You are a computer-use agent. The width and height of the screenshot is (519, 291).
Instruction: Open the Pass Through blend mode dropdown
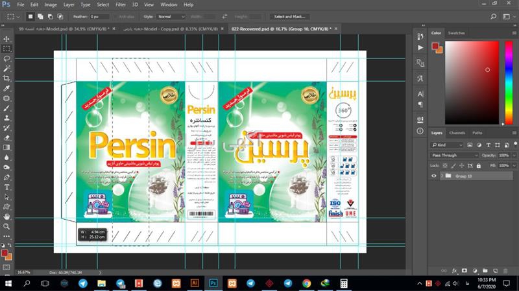click(x=453, y=156)
